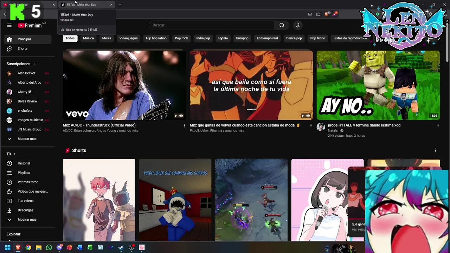
Task: Select the Música filter chip
Action: tap(88, 38)
